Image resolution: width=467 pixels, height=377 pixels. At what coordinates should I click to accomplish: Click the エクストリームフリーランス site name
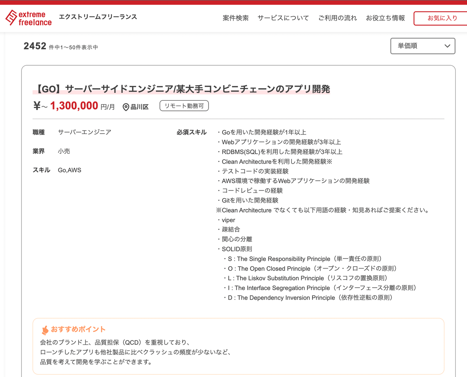pos(98,17)
